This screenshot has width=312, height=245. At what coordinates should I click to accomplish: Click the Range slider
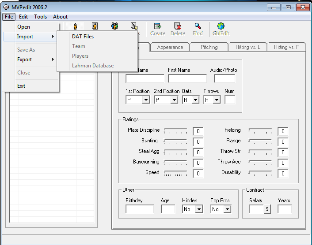260,141
